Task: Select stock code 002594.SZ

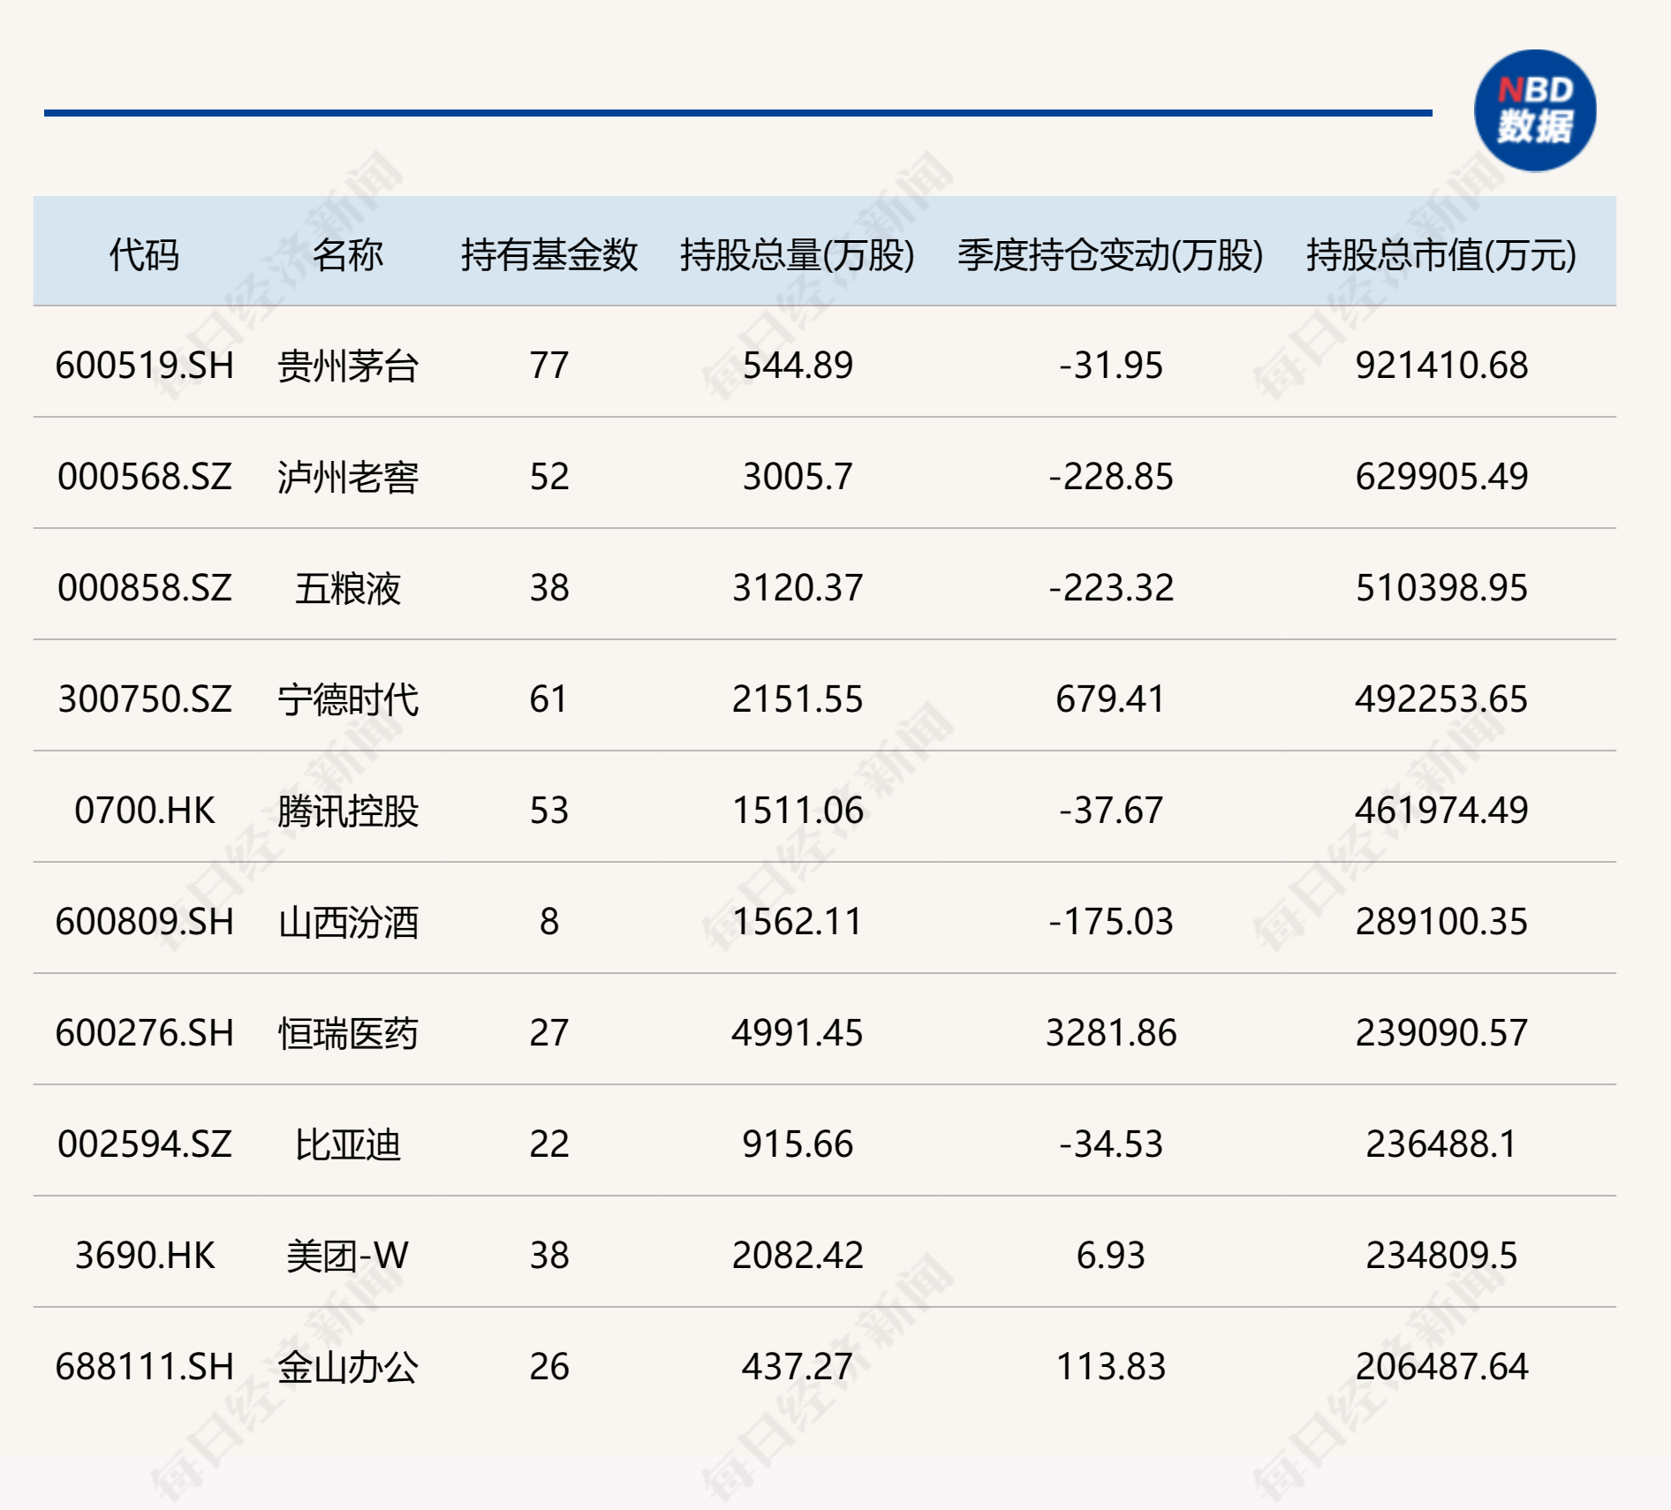Action: coord(144,1144)
